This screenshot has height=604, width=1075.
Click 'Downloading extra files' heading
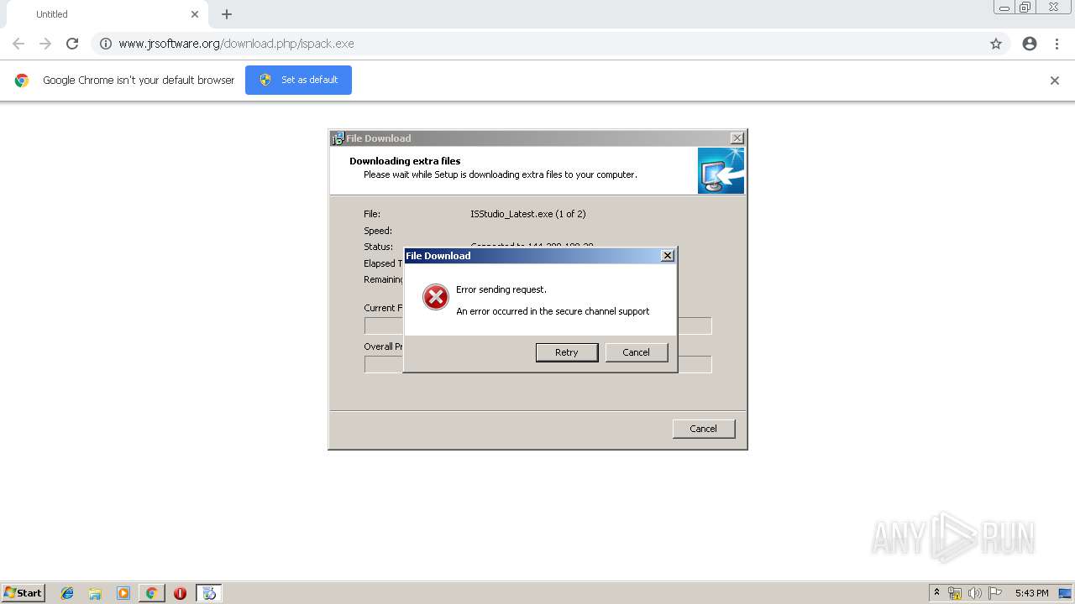405,161
